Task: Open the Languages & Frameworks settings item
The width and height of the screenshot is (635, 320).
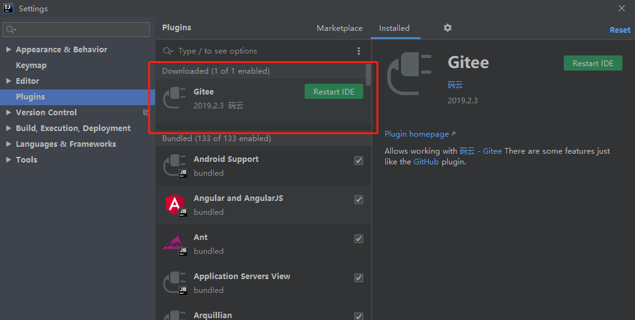Action: click(x=66, y=144)
